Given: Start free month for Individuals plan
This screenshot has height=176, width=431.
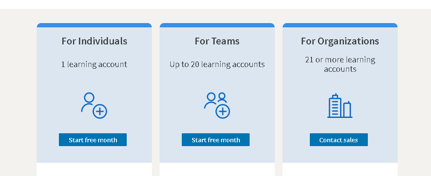Looking at the screenshot, I should pyautogui.click(x=93, y=140).
